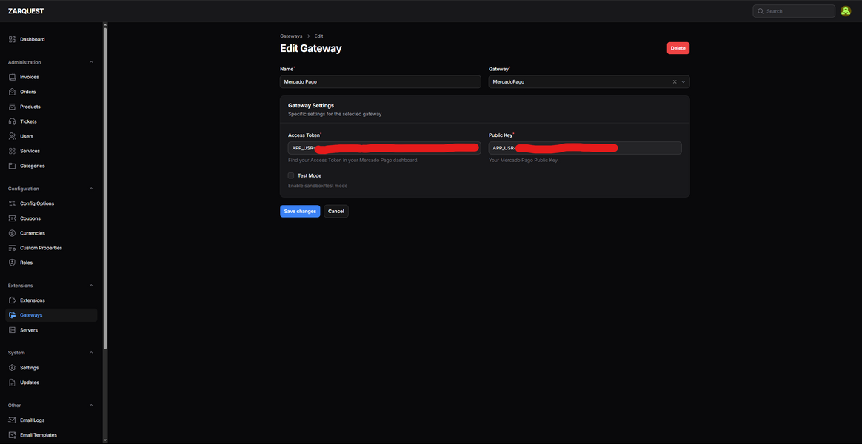Click the Invoices icon in sidebar

12,77
